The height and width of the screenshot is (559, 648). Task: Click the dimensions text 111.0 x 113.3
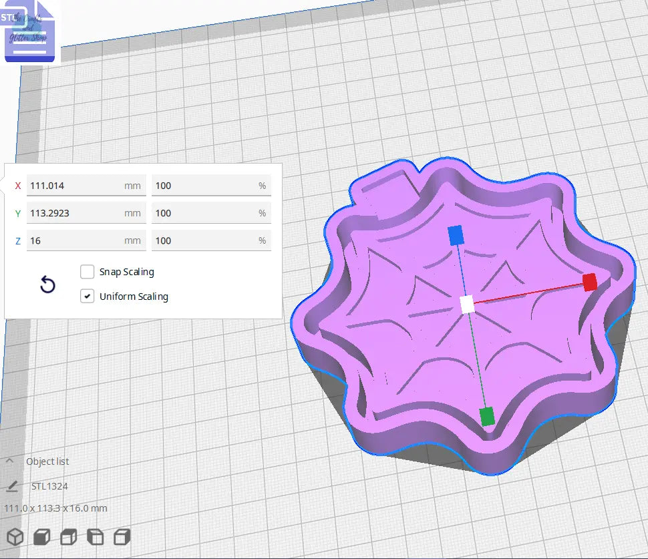[x=39, y=508]
